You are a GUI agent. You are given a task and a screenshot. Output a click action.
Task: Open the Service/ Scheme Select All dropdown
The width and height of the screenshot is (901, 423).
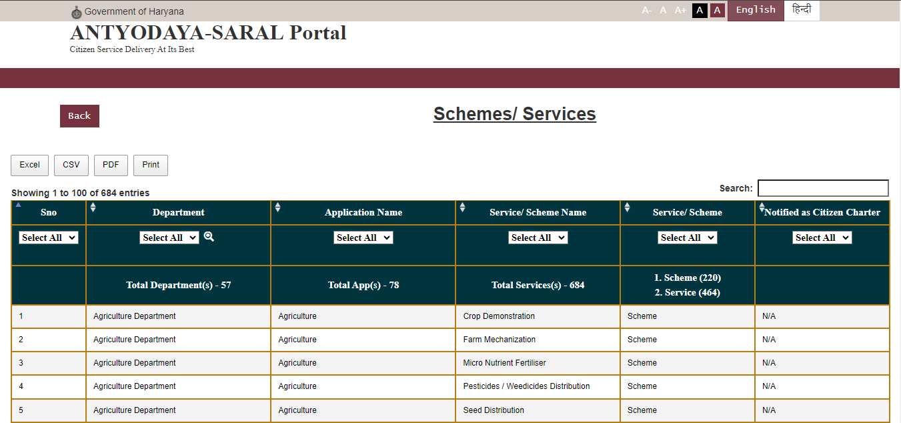click(688, 238)
